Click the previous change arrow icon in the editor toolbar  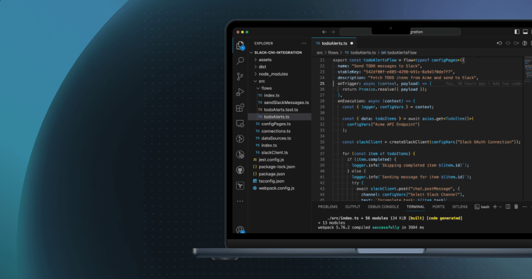(500, 43)
